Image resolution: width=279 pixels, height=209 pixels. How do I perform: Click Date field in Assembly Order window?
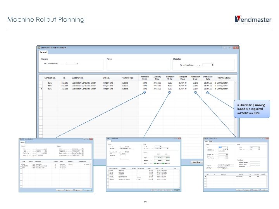point(40,155)
